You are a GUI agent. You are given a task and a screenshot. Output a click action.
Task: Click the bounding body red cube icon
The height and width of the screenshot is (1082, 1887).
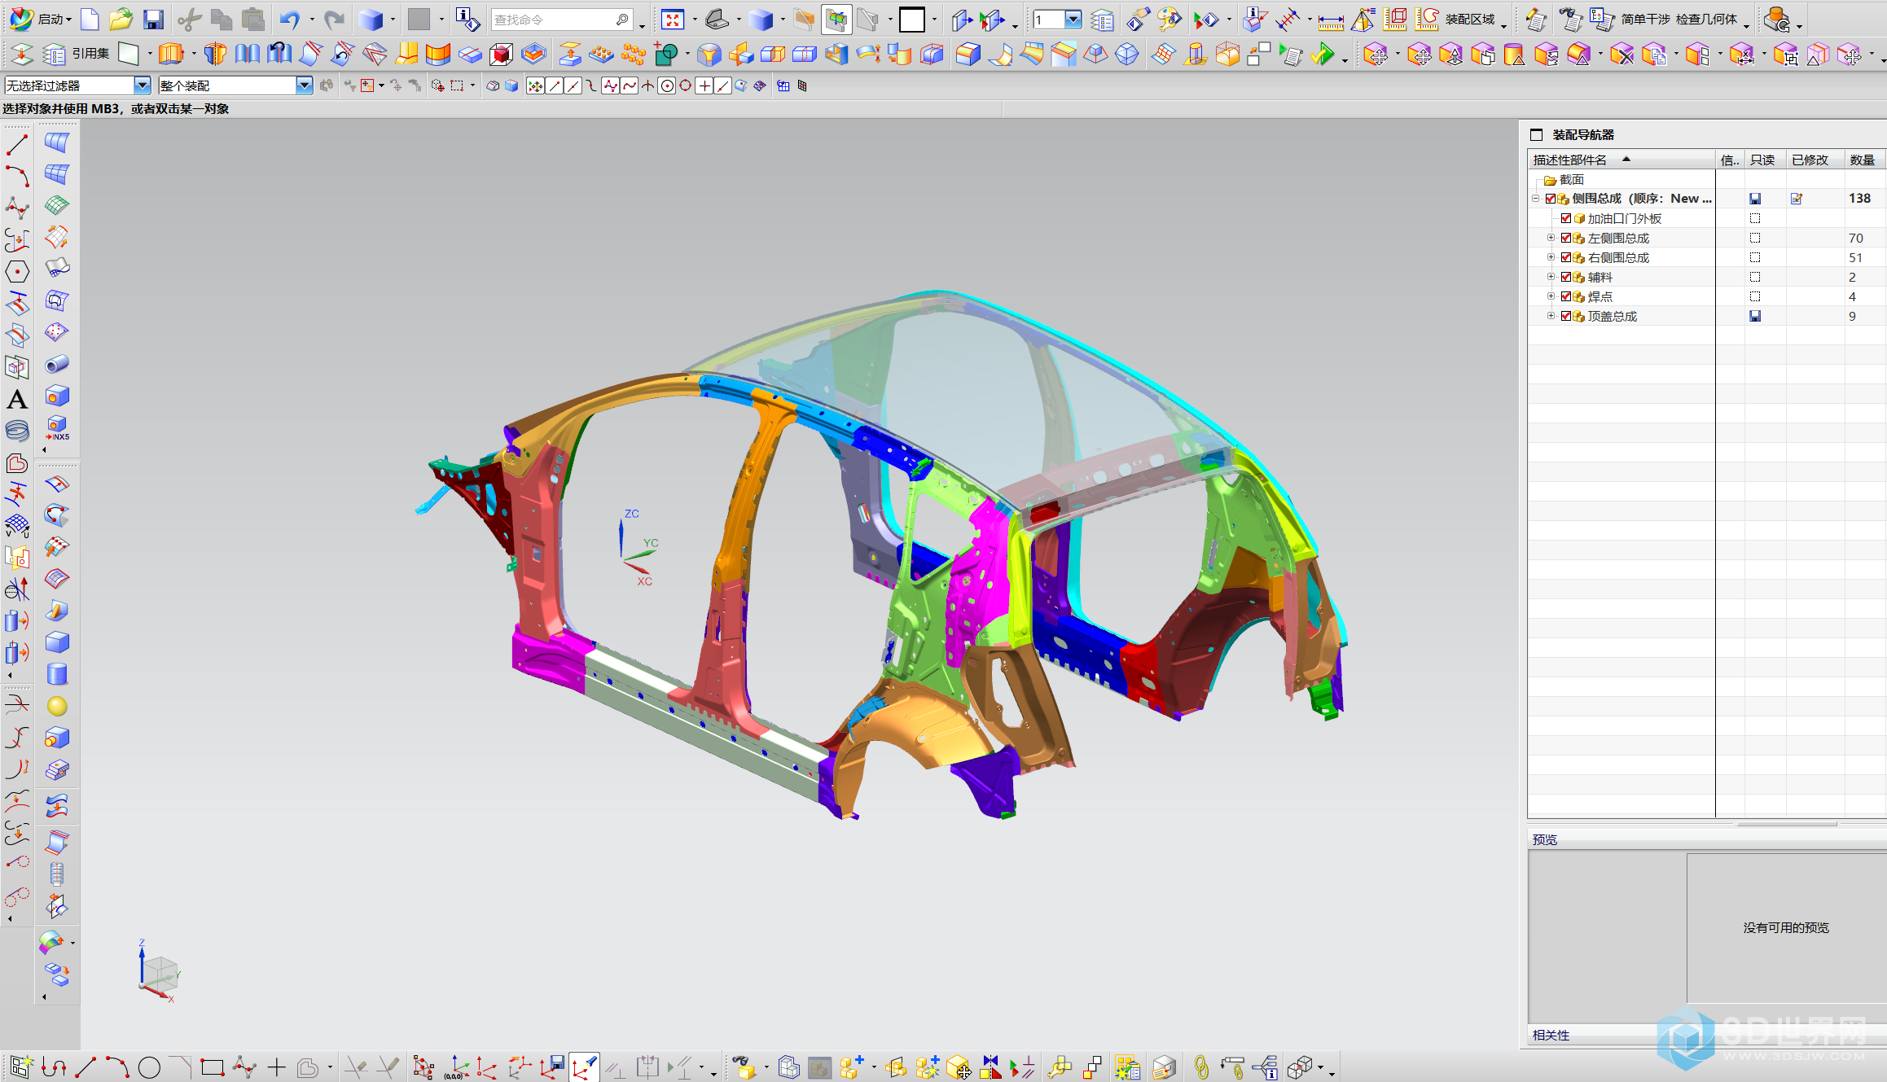[x=501, y=55]
